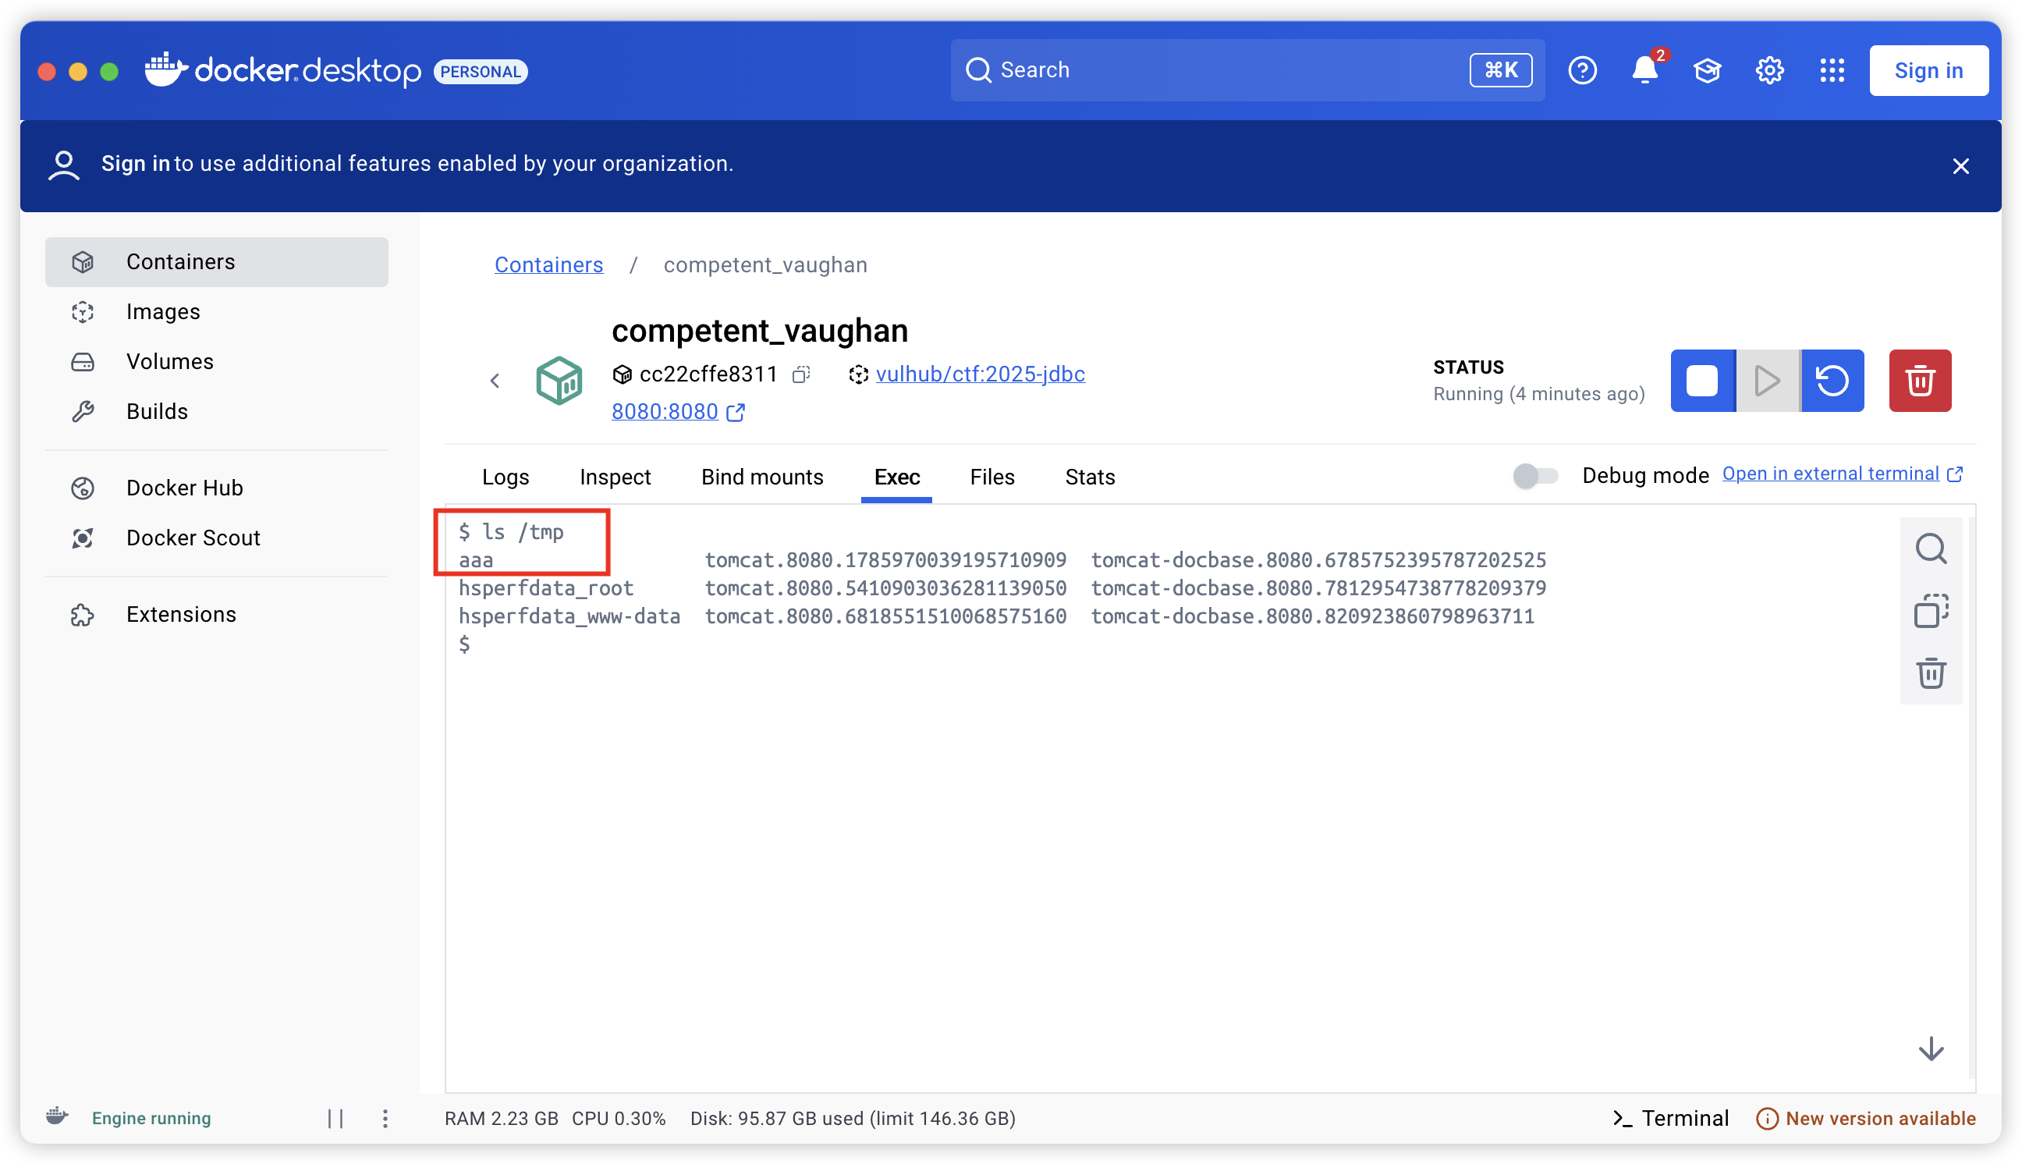Clear the terminal using trash icon
2022x1164 pixels.
(x=1931, y=673)
